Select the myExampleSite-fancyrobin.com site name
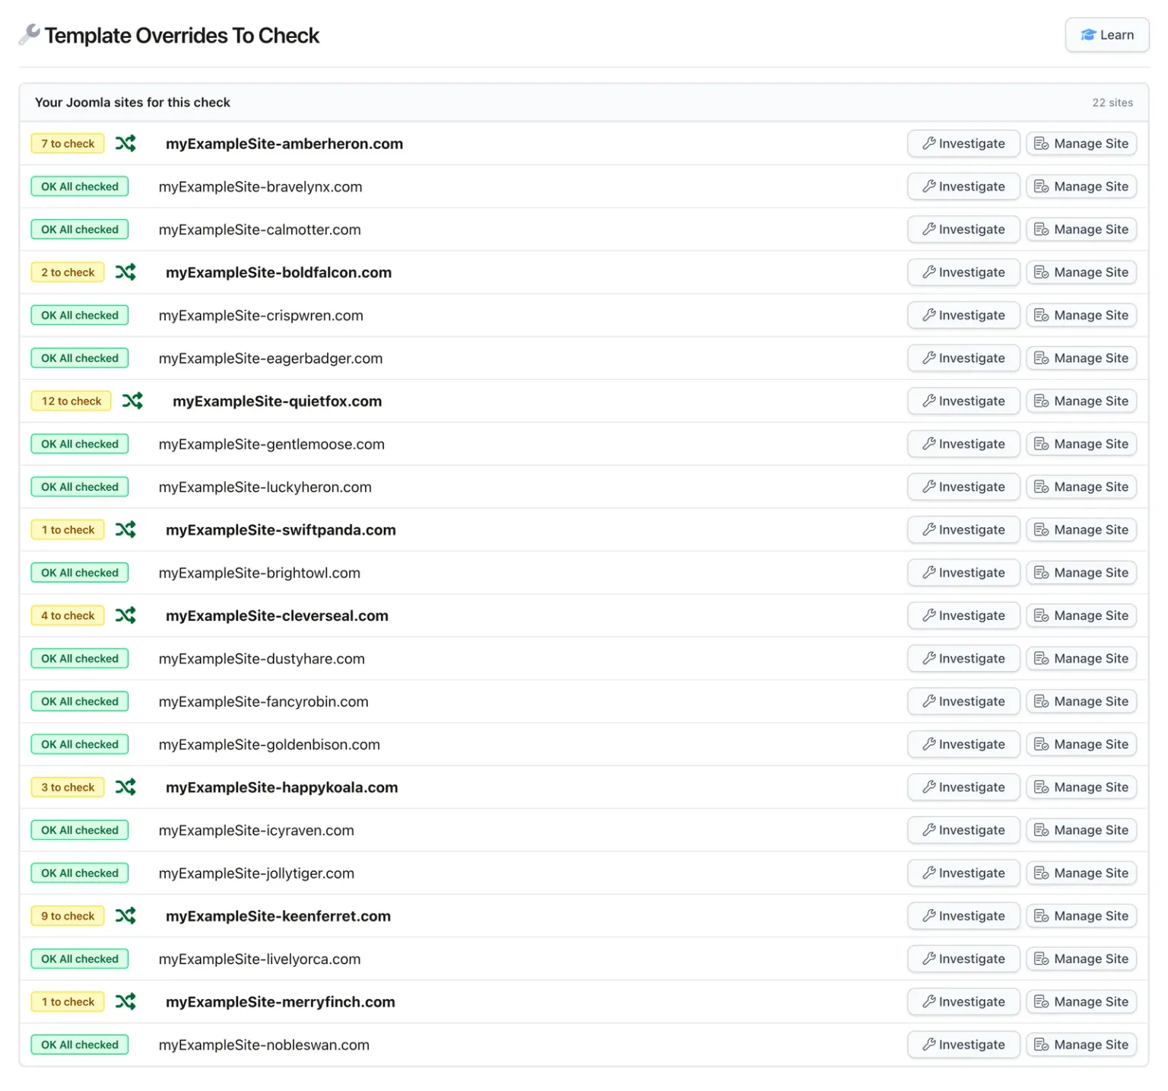This screenshot has width=1168, height=1091. point(263,701)
